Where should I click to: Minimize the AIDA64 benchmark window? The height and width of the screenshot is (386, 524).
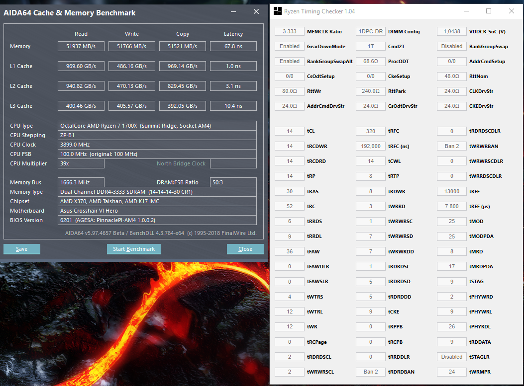click(233, 12)
